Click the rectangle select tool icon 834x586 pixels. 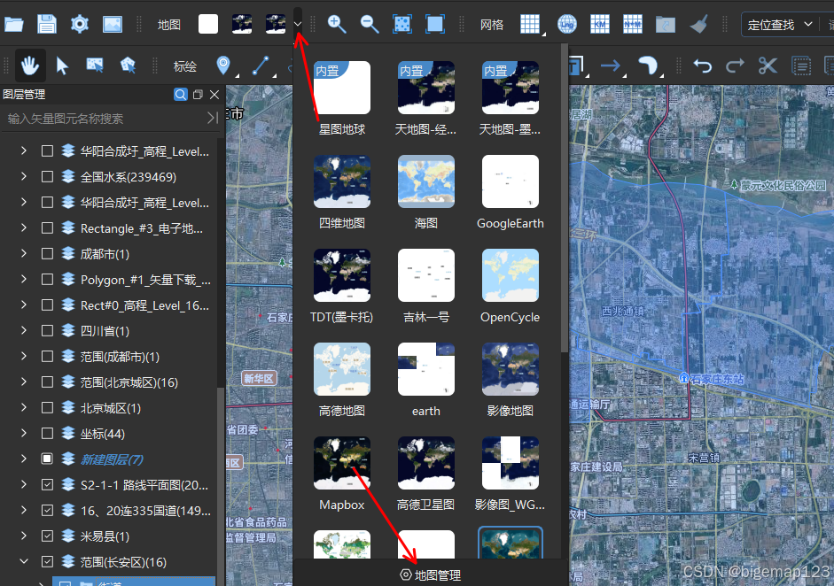pyautogui.click(x=95, y=66)
